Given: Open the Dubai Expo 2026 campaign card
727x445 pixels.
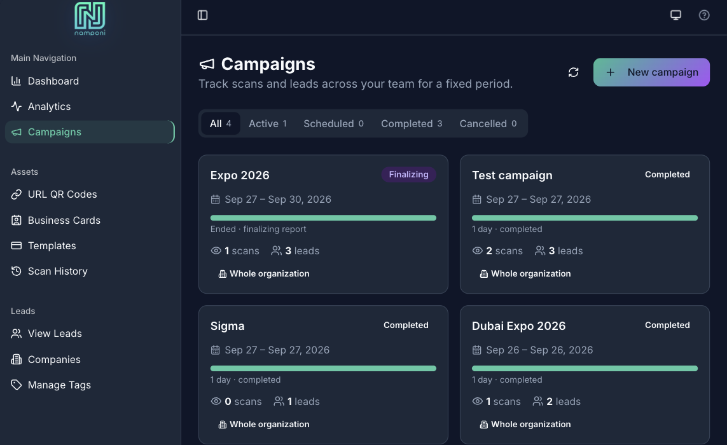Looking at the screenshot, I should point(585,375).
